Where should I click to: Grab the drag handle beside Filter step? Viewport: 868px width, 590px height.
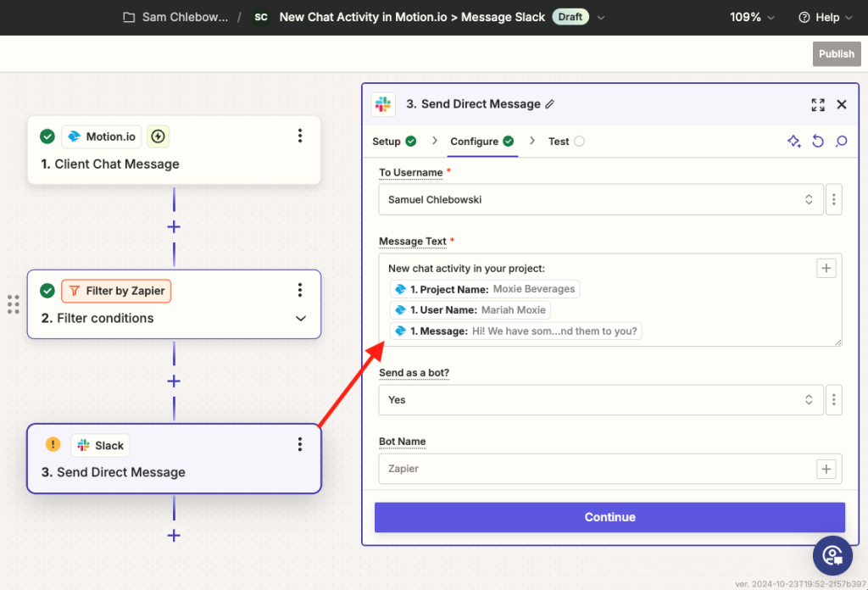point(14,304)
